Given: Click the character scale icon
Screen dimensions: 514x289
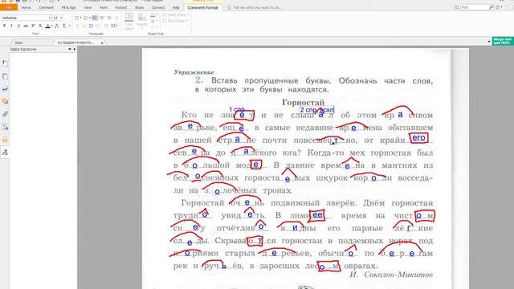Looking at the screenshot, I should click(x=64, y=26).
